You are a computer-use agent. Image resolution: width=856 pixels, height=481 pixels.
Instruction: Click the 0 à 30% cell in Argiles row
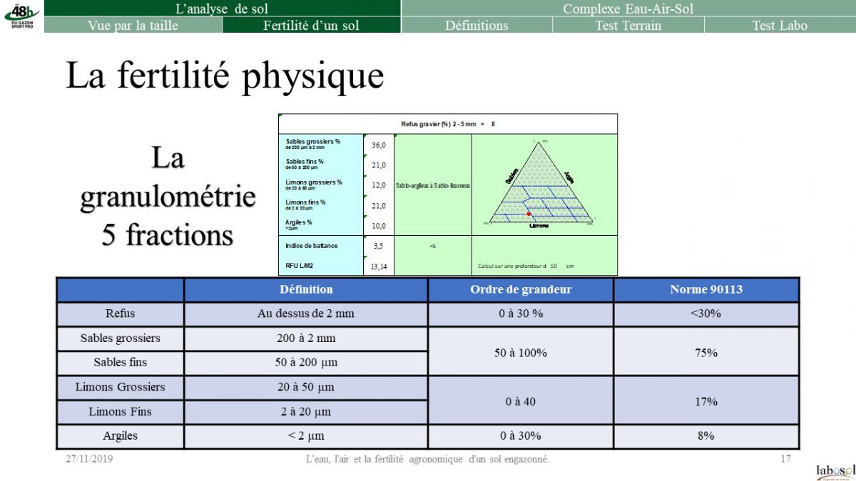(521, 435)
